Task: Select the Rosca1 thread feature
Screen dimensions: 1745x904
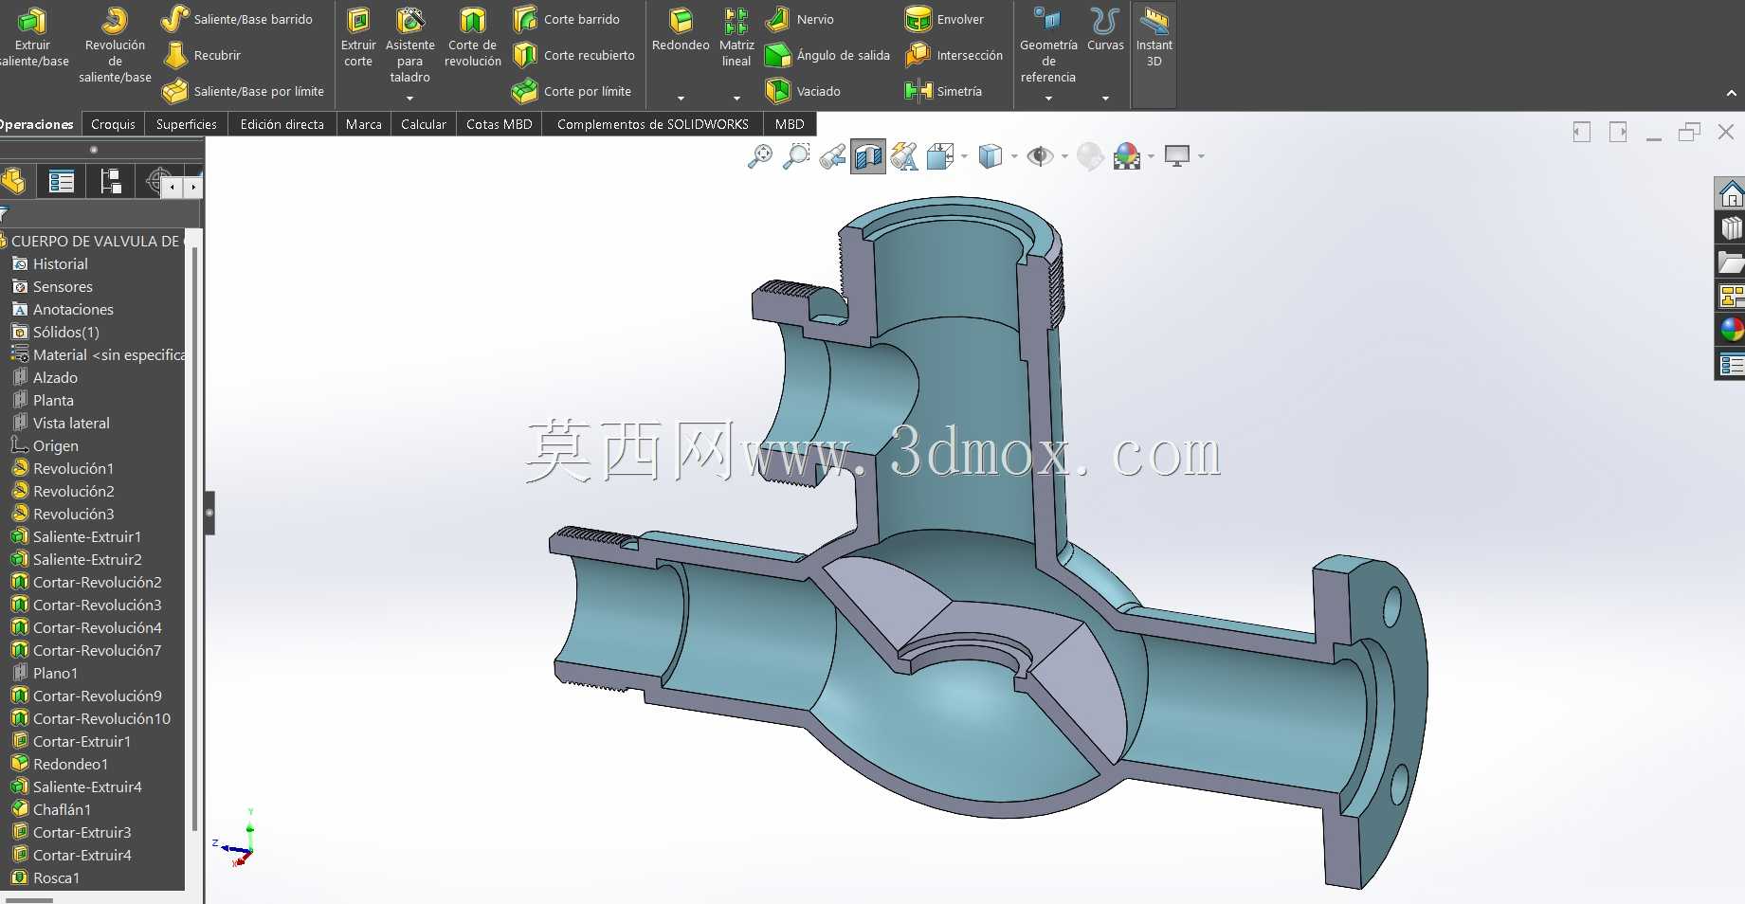Action: [45, 877]
